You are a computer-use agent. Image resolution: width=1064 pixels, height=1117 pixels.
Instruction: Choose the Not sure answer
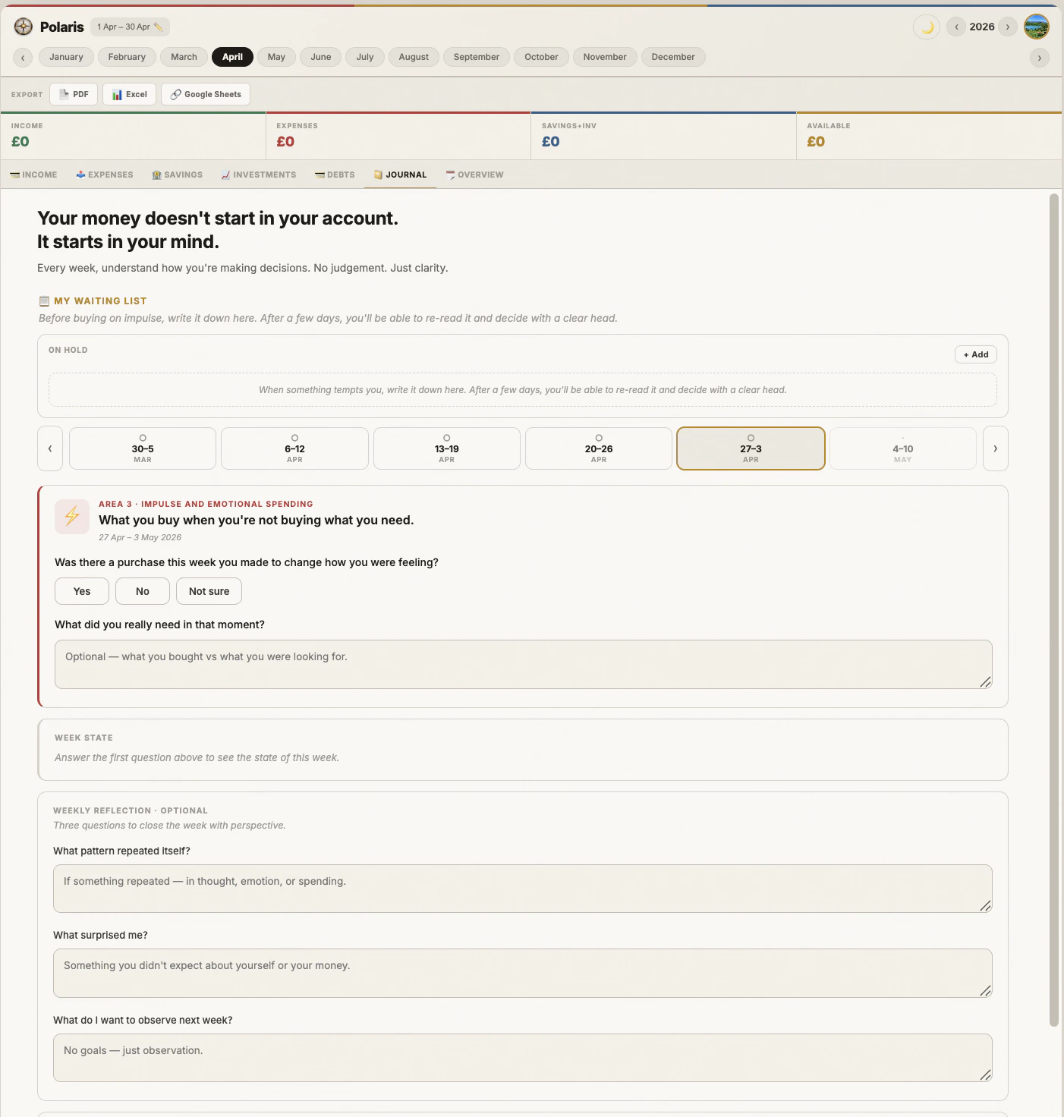coord(209,591)
